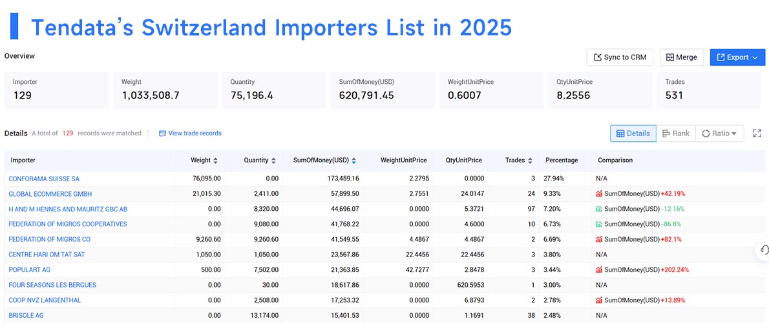
Task: Select the WeightUnitPrice 0.6007 overview card
Action: tap(491, 90)
